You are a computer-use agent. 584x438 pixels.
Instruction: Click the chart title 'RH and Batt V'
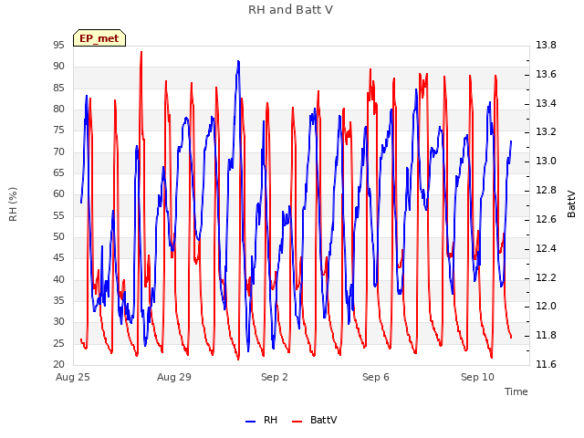[290, 10]
